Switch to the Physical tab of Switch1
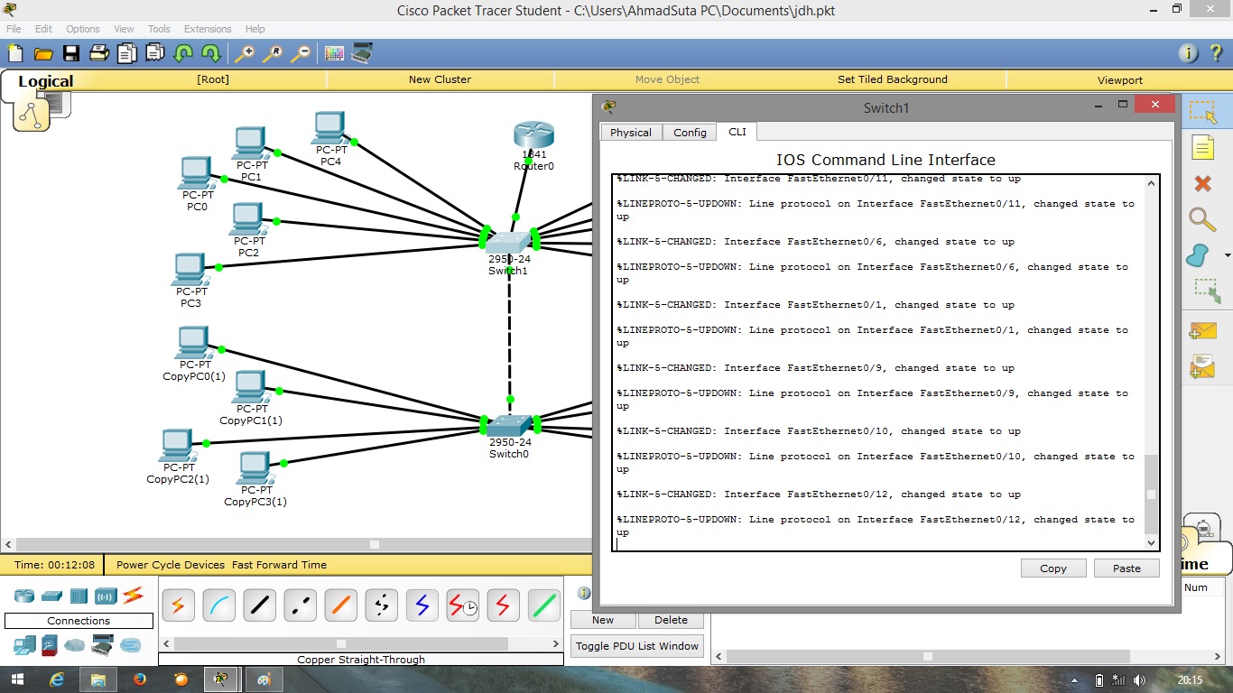The width and height of the screenshot is (1233, 693). click(630, 132)
